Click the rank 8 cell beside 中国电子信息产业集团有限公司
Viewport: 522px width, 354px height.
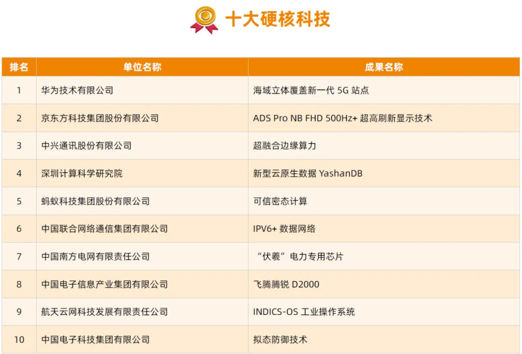tap(19, 284)
